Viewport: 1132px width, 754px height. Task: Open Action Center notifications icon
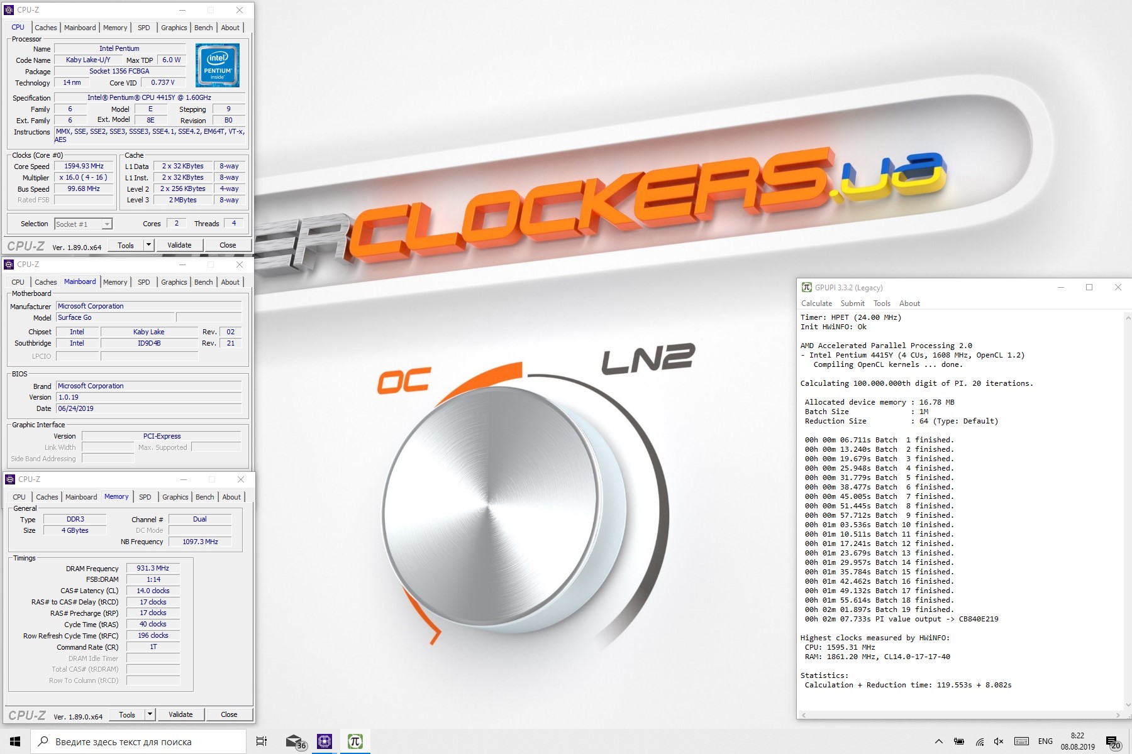pyautogui.click(x=1113, y=742)
